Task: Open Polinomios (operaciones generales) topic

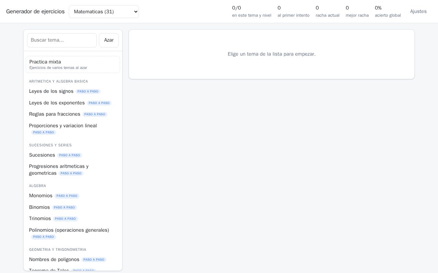Action: click(x=73, y=233)
